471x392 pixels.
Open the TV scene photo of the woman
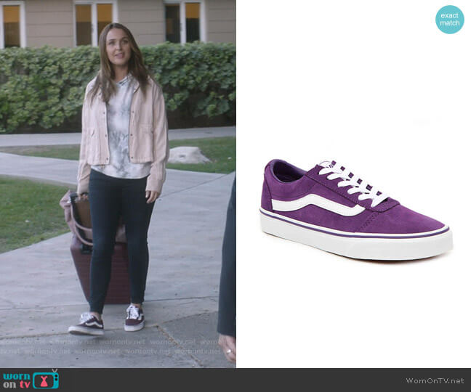tap(118, 184)
